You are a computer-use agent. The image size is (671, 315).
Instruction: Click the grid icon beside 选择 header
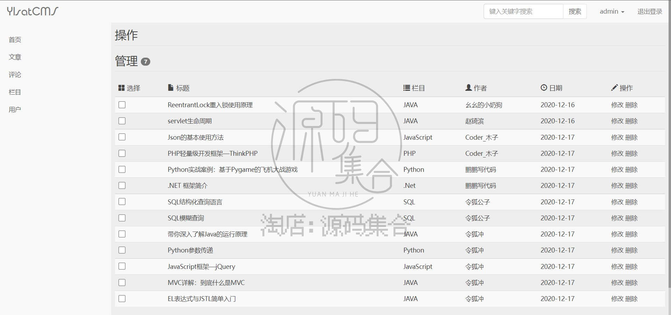coord(122,88)
